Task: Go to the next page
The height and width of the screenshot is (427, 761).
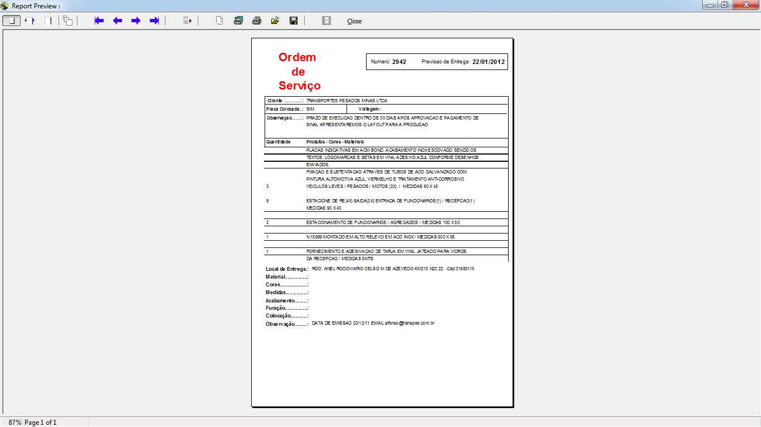Action: pos(136,21)
